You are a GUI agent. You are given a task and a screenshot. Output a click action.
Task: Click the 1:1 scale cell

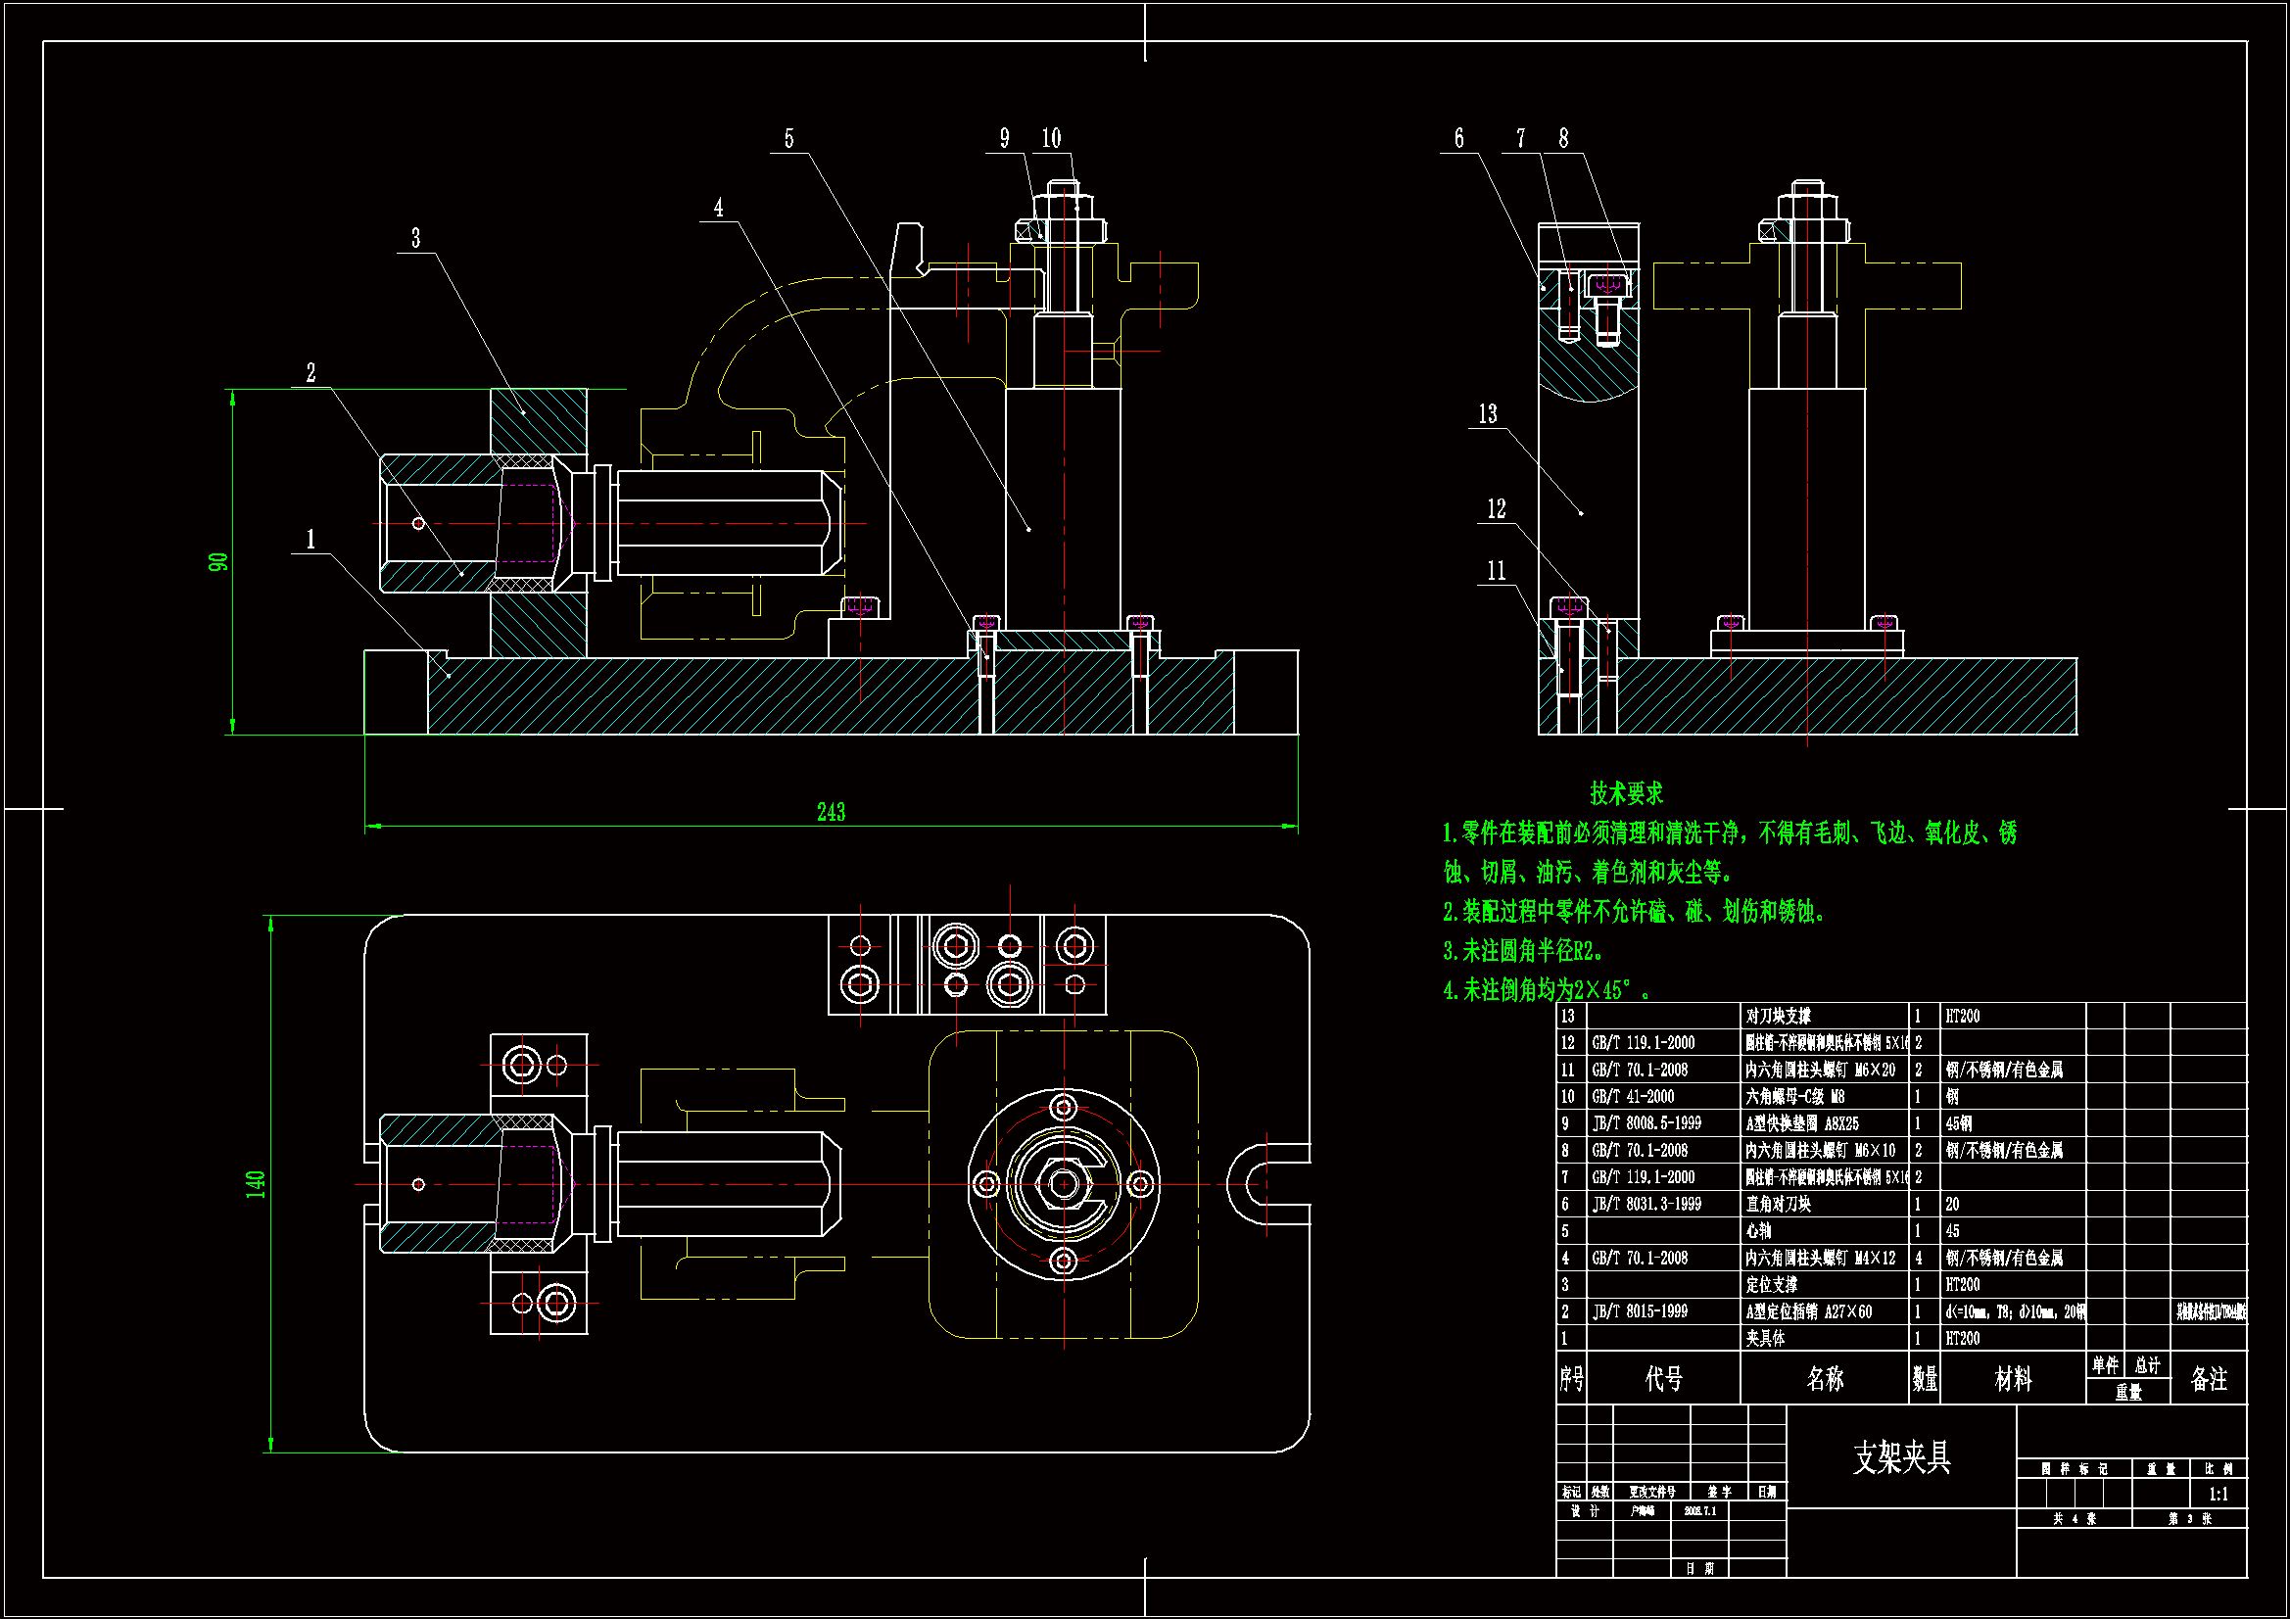click(x=2218, y=1495)
